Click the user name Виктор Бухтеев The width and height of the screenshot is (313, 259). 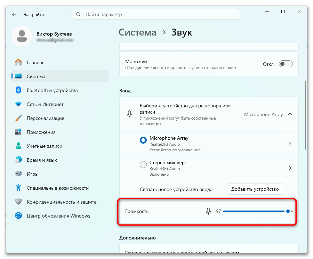[x=54, y=34]
